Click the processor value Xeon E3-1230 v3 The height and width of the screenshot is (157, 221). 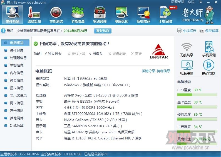101,95
